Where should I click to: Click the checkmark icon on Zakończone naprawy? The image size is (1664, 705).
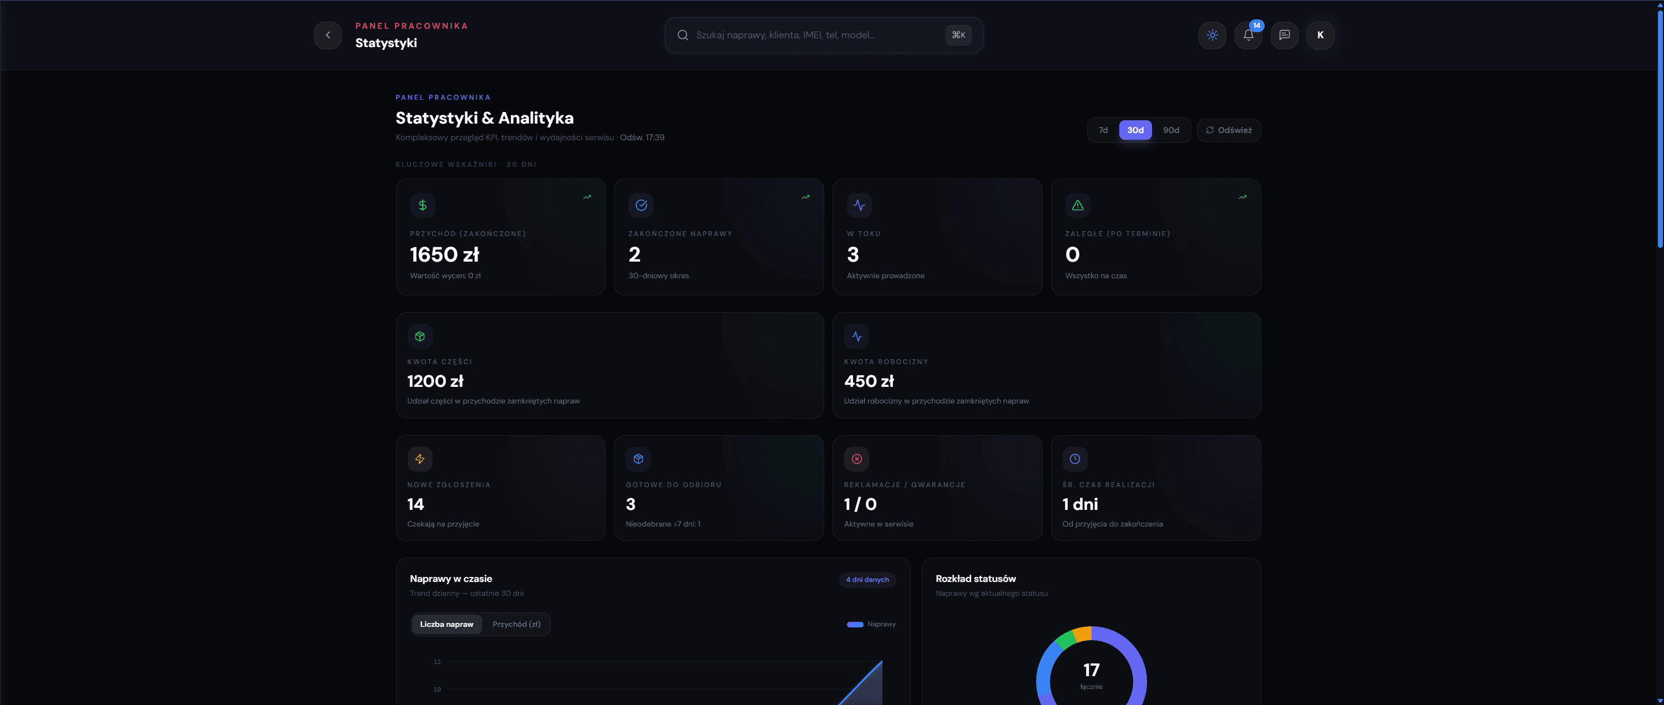(641, 205)
